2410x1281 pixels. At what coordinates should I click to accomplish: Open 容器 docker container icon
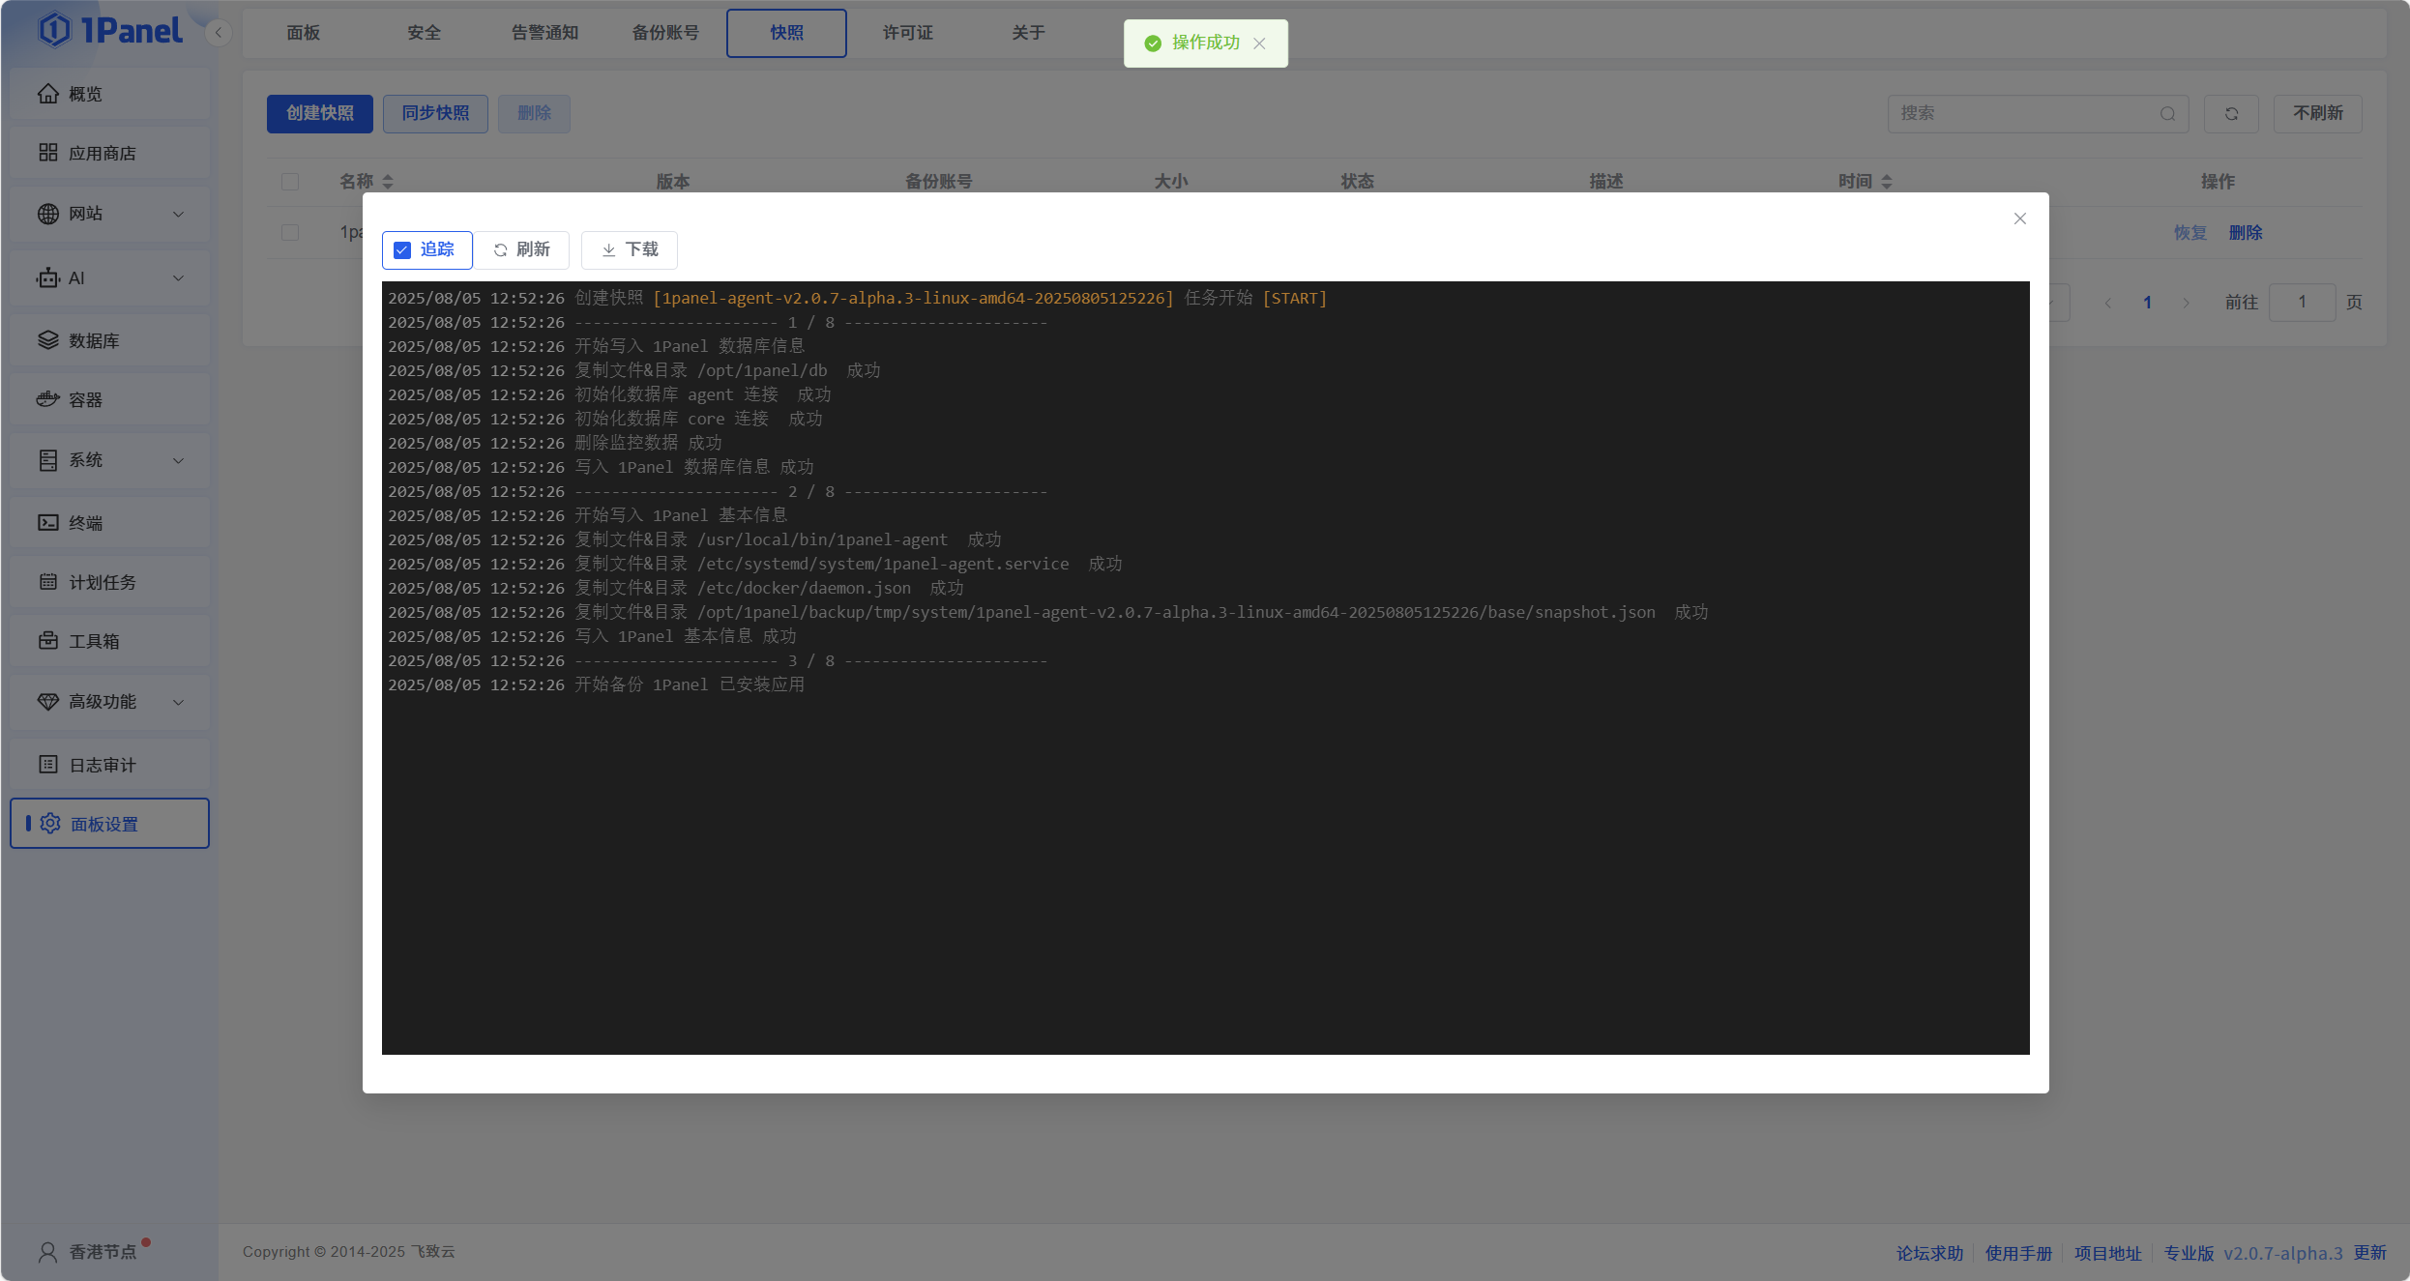click(48, 399)
